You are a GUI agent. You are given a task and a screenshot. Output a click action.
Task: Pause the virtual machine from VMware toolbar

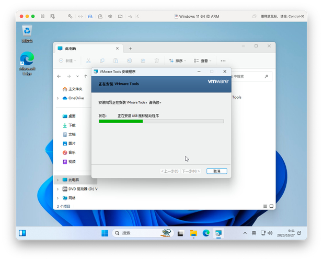point(43,16)
